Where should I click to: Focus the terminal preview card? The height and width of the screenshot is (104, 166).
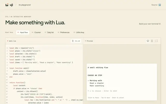pos(122,82)
